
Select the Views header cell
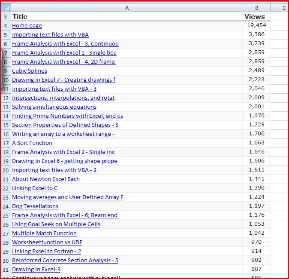pyautogui.click(x=256, y=17)
